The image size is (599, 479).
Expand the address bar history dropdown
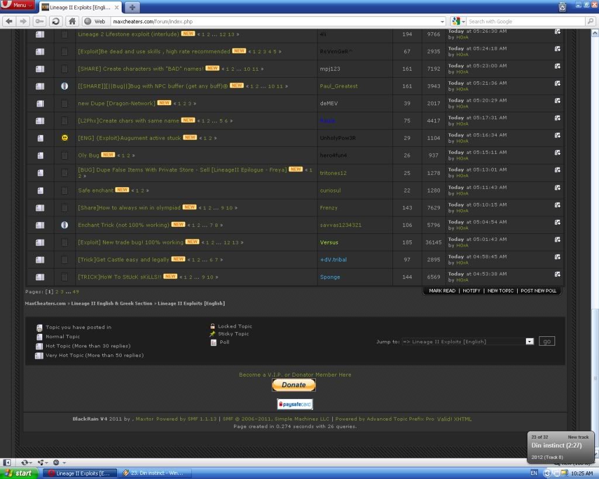[442, 22]
